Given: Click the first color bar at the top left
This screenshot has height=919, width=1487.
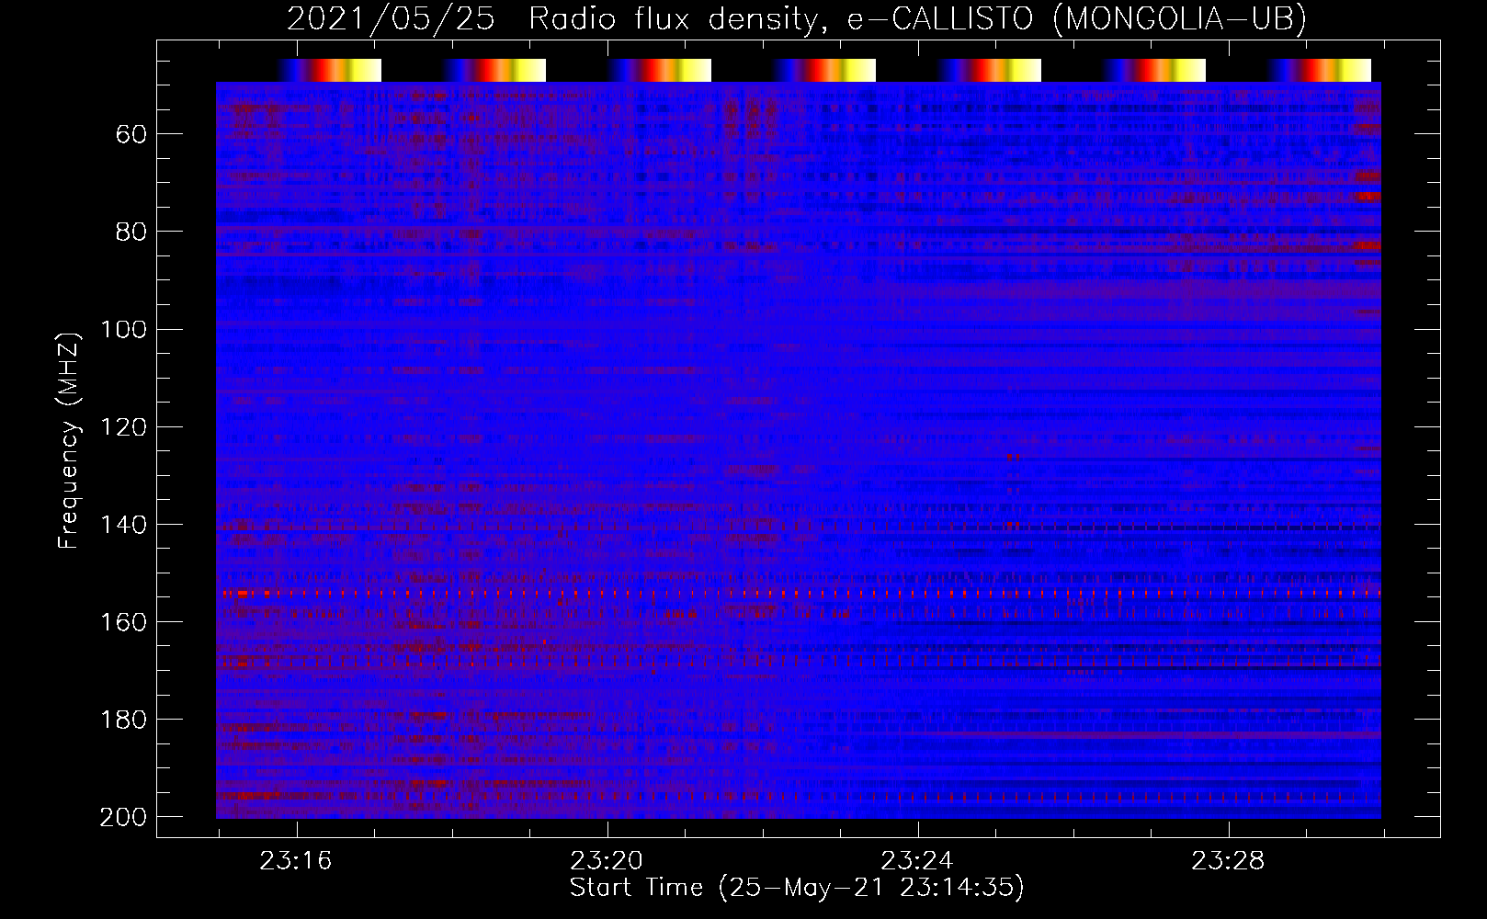Looking at the screenshot, I should (329, 70).
